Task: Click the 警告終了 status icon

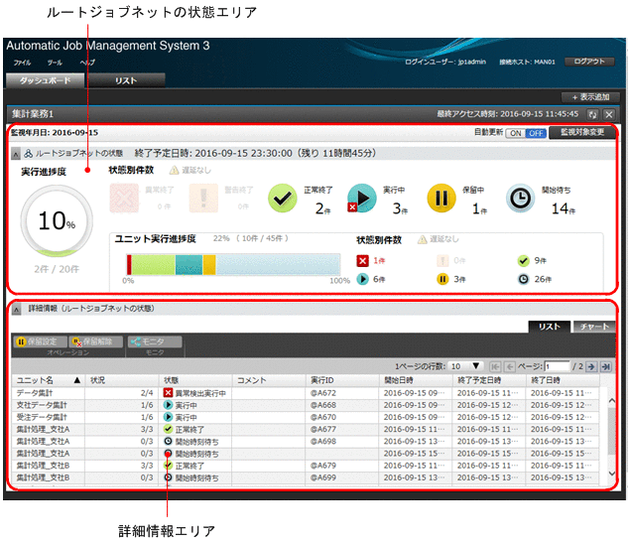Action: tap(203, 199)
